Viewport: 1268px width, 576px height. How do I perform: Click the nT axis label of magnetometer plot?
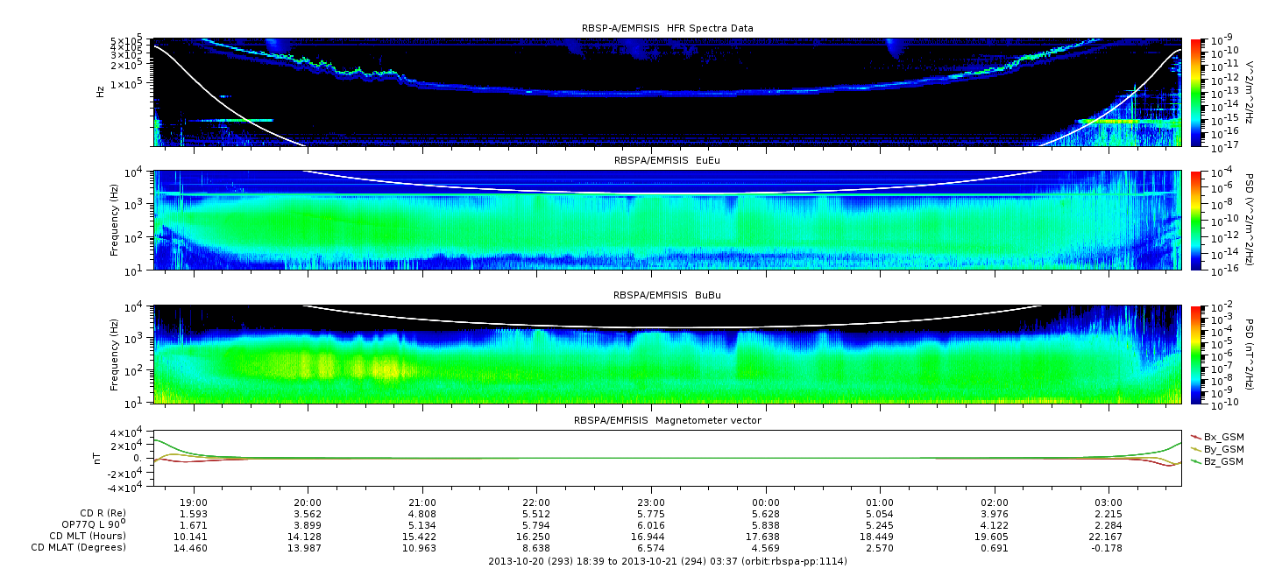pos(100,458)
